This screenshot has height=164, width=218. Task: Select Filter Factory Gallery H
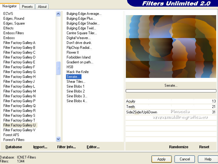[x=19, y=77]
